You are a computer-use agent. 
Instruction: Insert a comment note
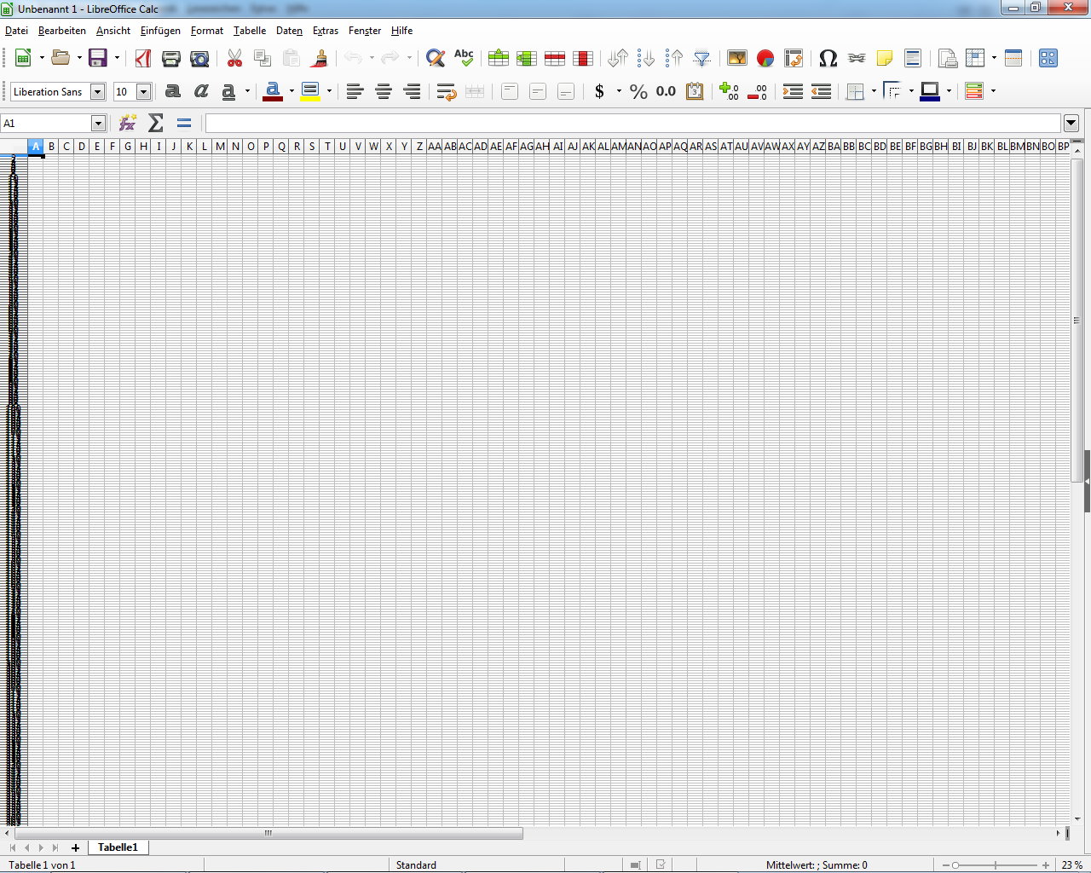coord(885,58)
